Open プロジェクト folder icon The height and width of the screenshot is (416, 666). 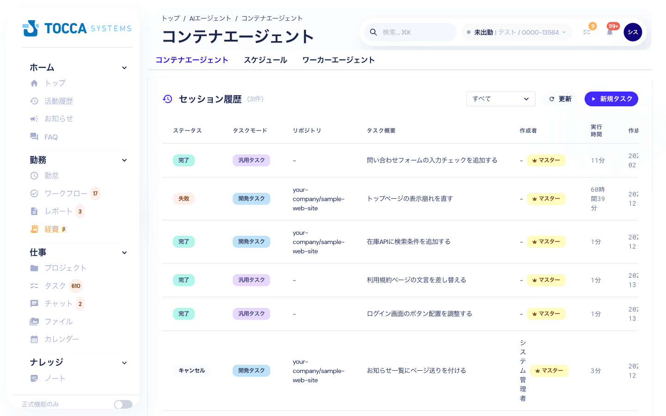(34, 268)
